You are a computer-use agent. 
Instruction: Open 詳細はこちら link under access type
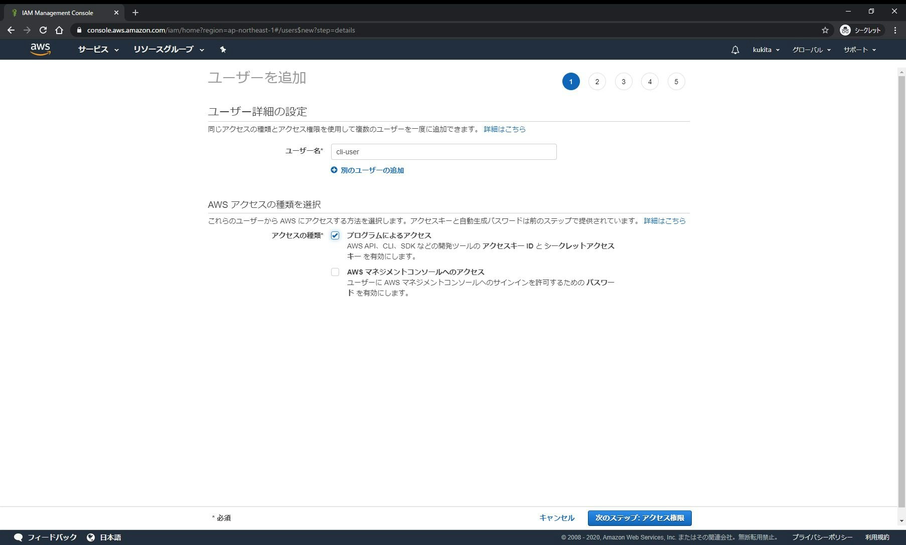665,221
